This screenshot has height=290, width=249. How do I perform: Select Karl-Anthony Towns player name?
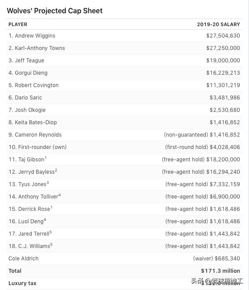[40, 48]
